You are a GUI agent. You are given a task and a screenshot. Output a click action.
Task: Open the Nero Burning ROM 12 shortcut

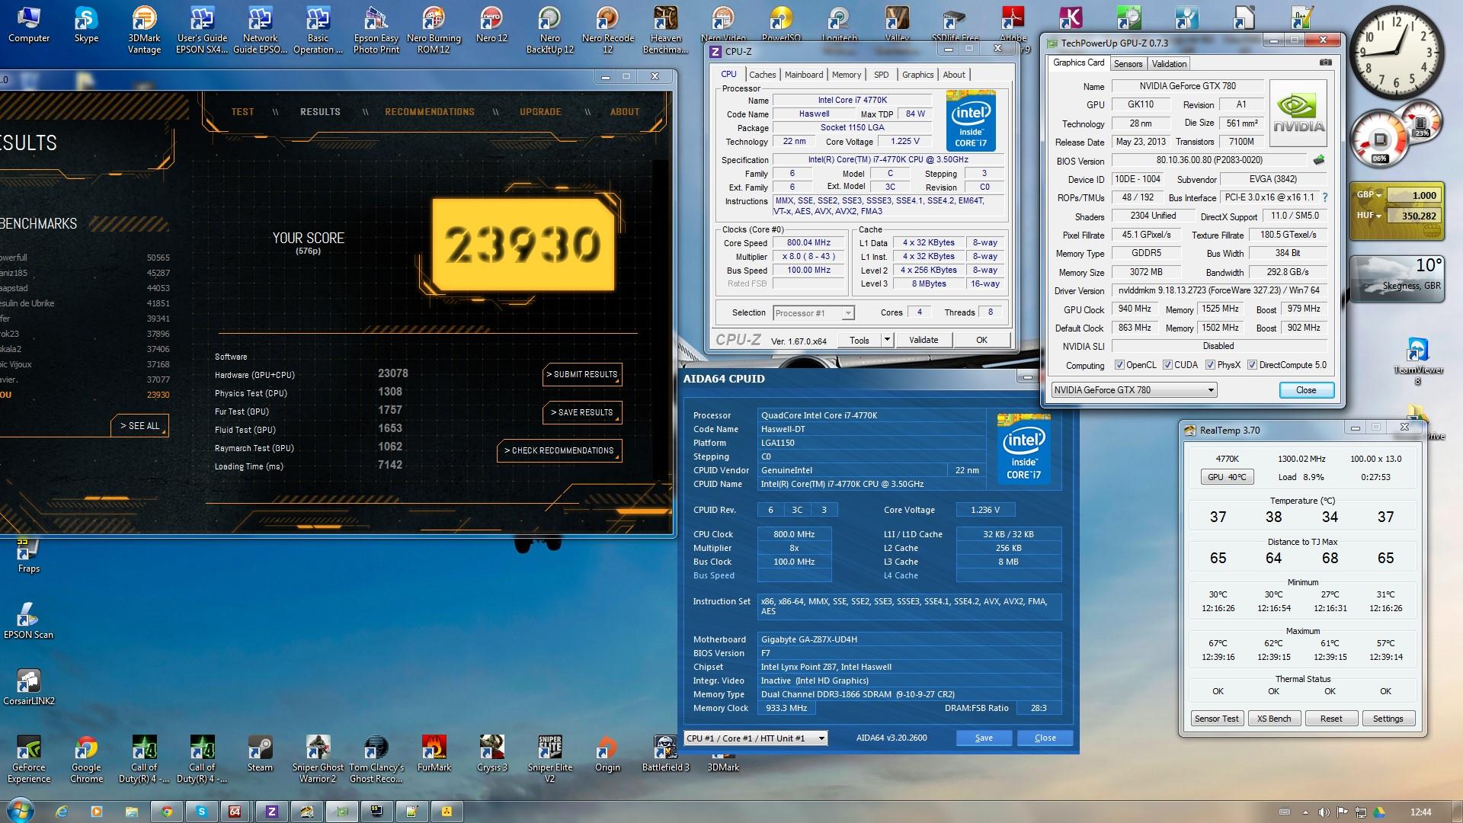pos(434,30)
